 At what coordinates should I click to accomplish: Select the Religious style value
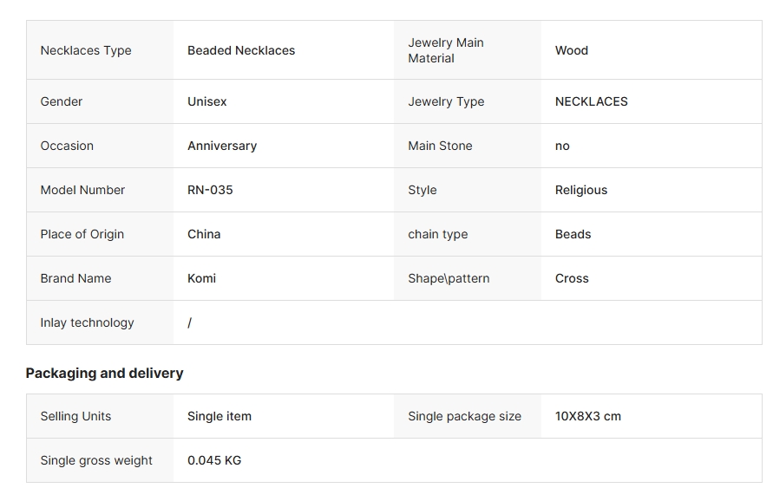[581, 190]
